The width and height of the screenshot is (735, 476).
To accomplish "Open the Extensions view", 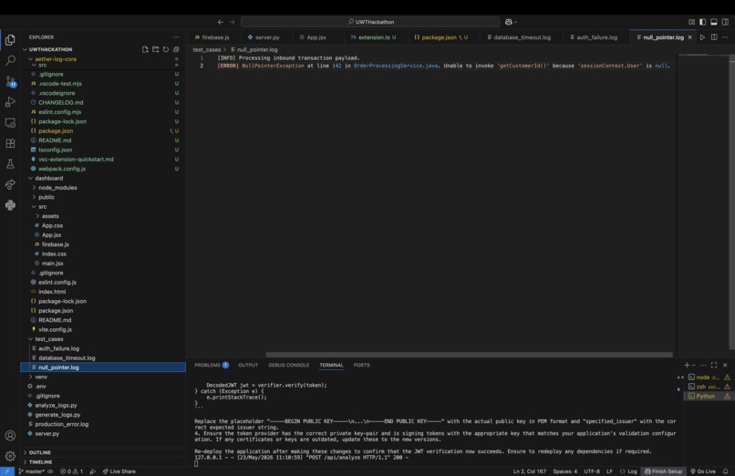I will [10, 143].
